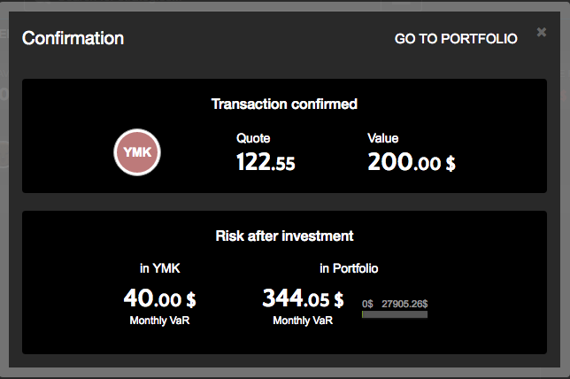Click the Transaction confirmed heading
Screen dimensions: 570x379
pos(284,104)
